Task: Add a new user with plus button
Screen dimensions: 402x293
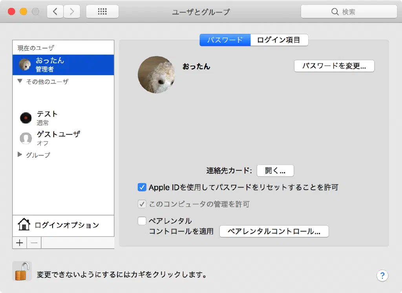Action: tap(20, 243)
